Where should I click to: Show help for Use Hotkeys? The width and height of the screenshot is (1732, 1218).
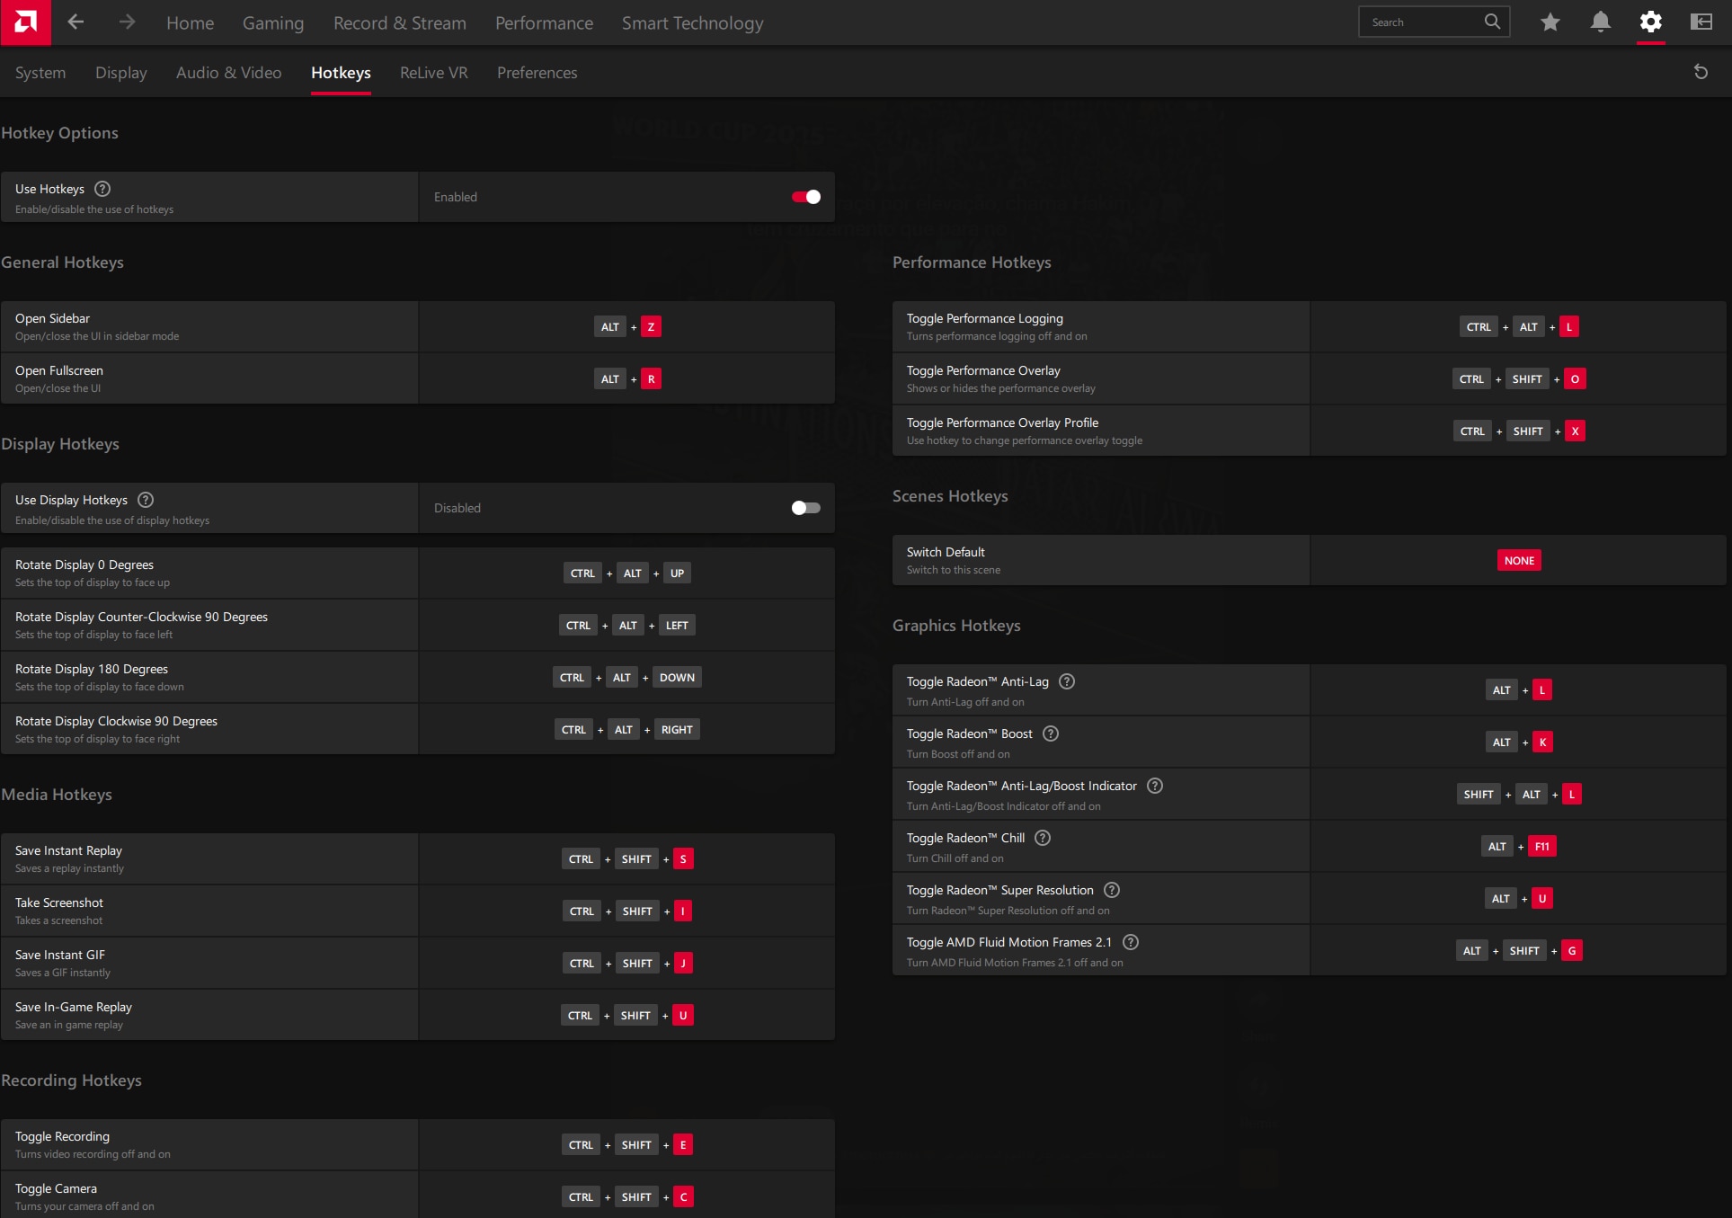(x=102, y=189)
